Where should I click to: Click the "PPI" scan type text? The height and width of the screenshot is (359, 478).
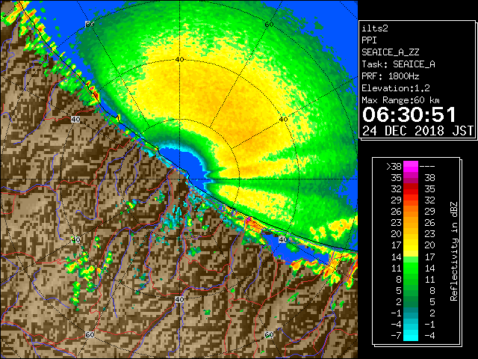369,40
